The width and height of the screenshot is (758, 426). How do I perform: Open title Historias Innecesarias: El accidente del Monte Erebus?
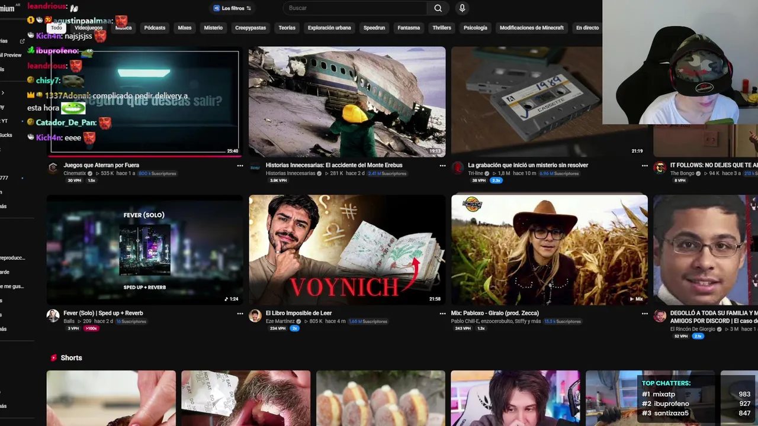(x=334, y=165)
